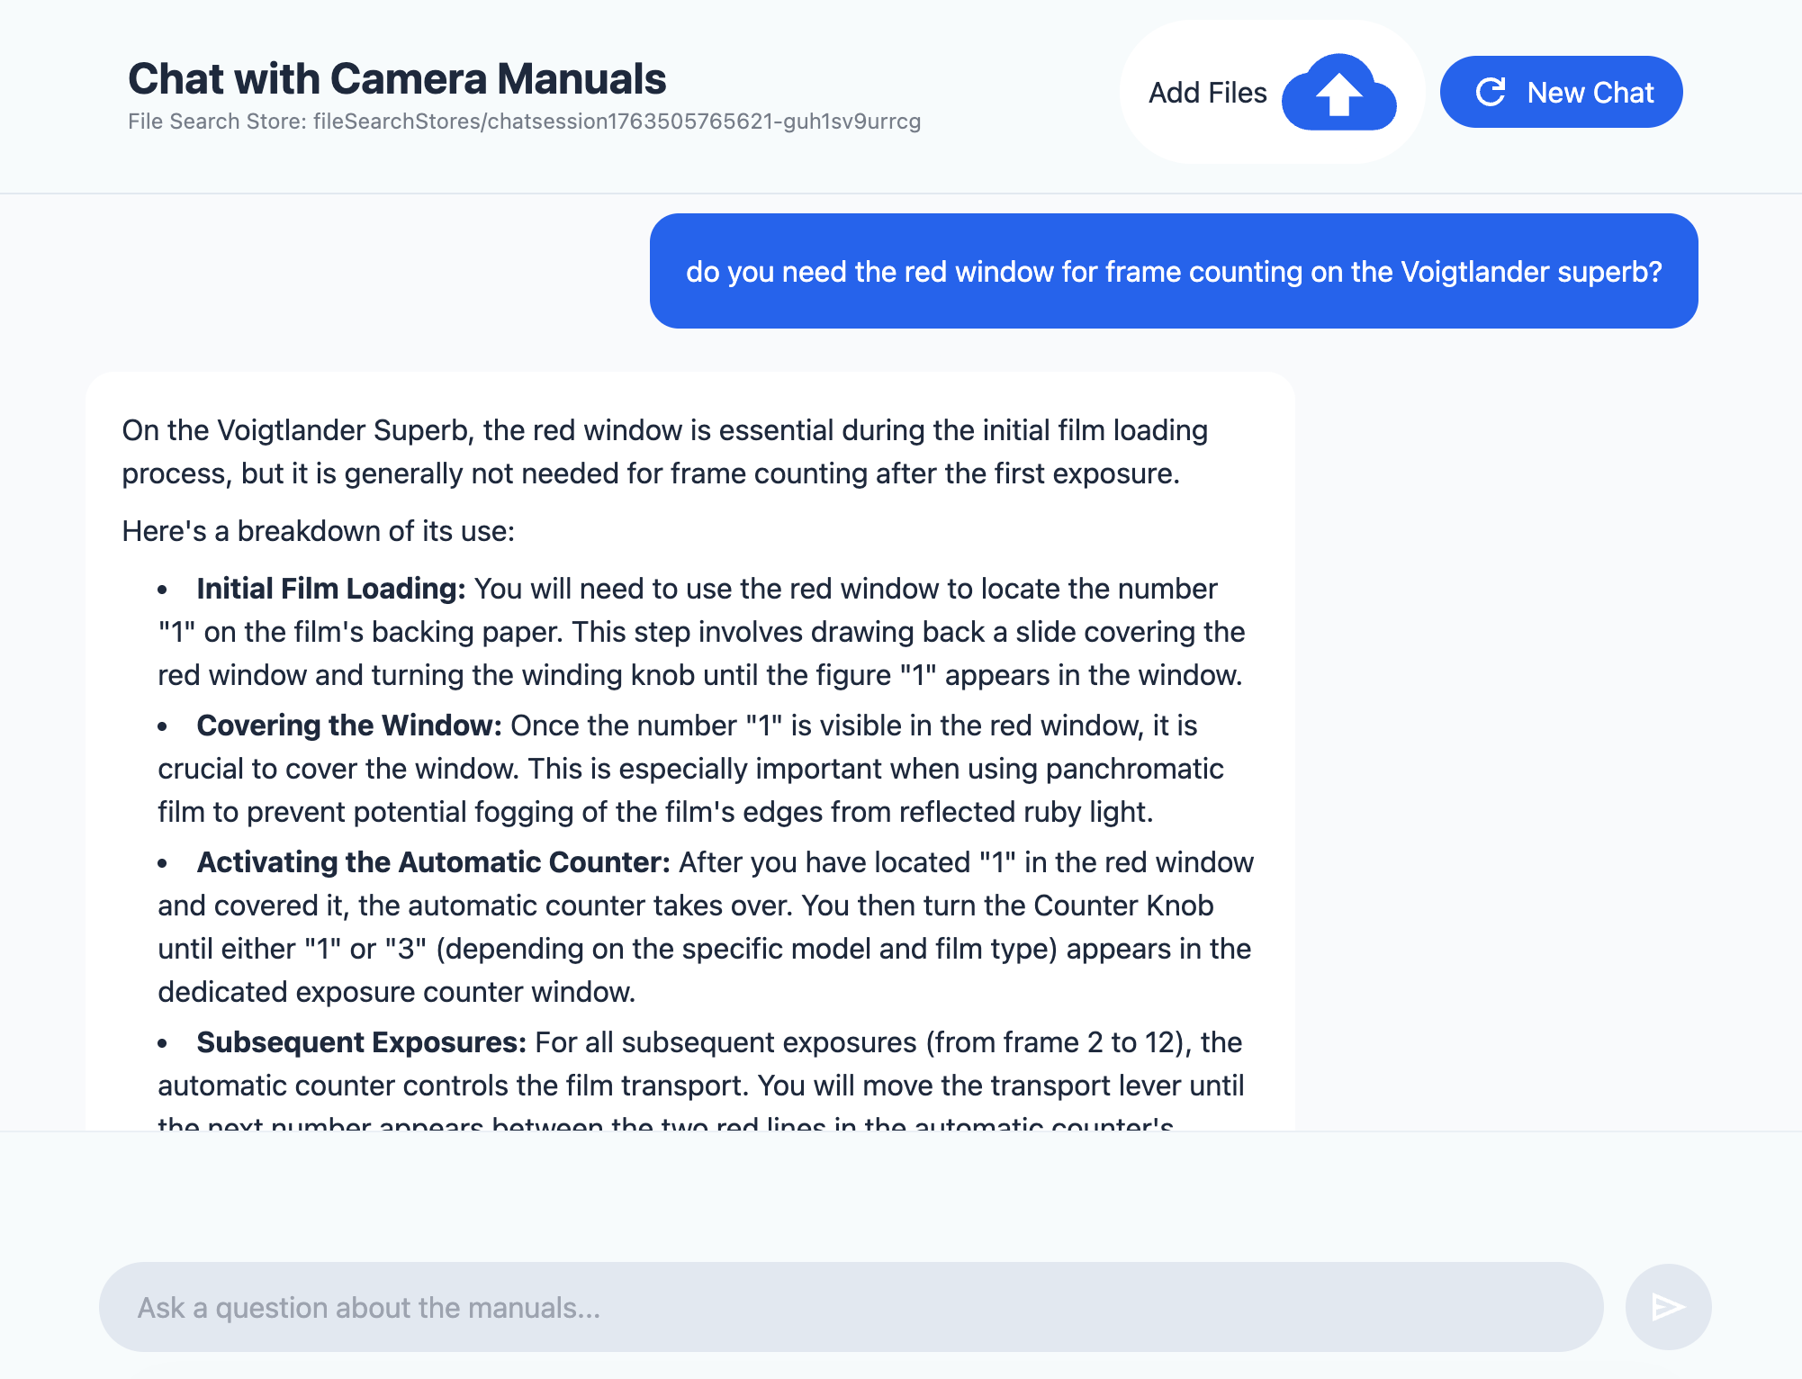Click "dedicated exposure counter window" text
1802x1379 pixels.
click(396, 992)
